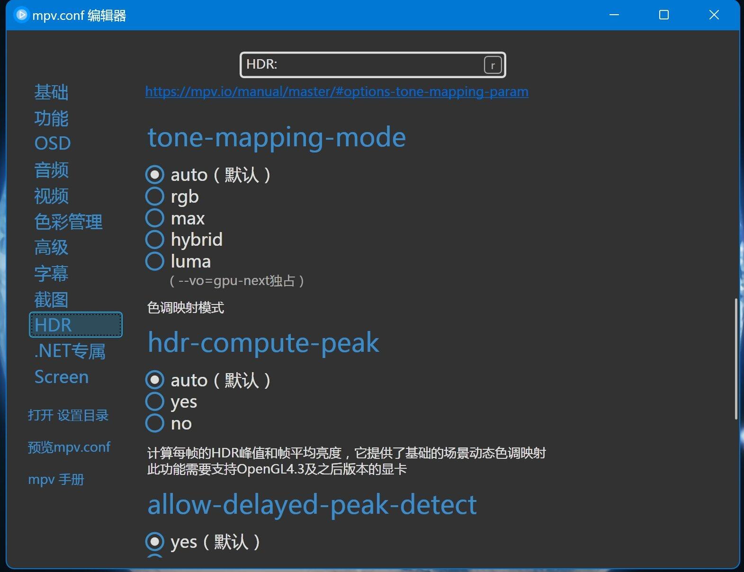Image resolution: width=744 pixels, height=572 pixels.
Task: Open the mpv 手册 link
Action: tap(56, 479)
